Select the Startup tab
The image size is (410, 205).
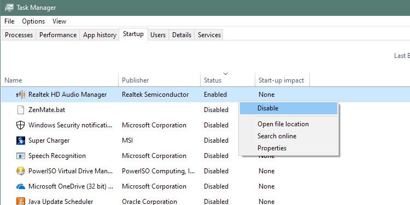coord(133,34)
